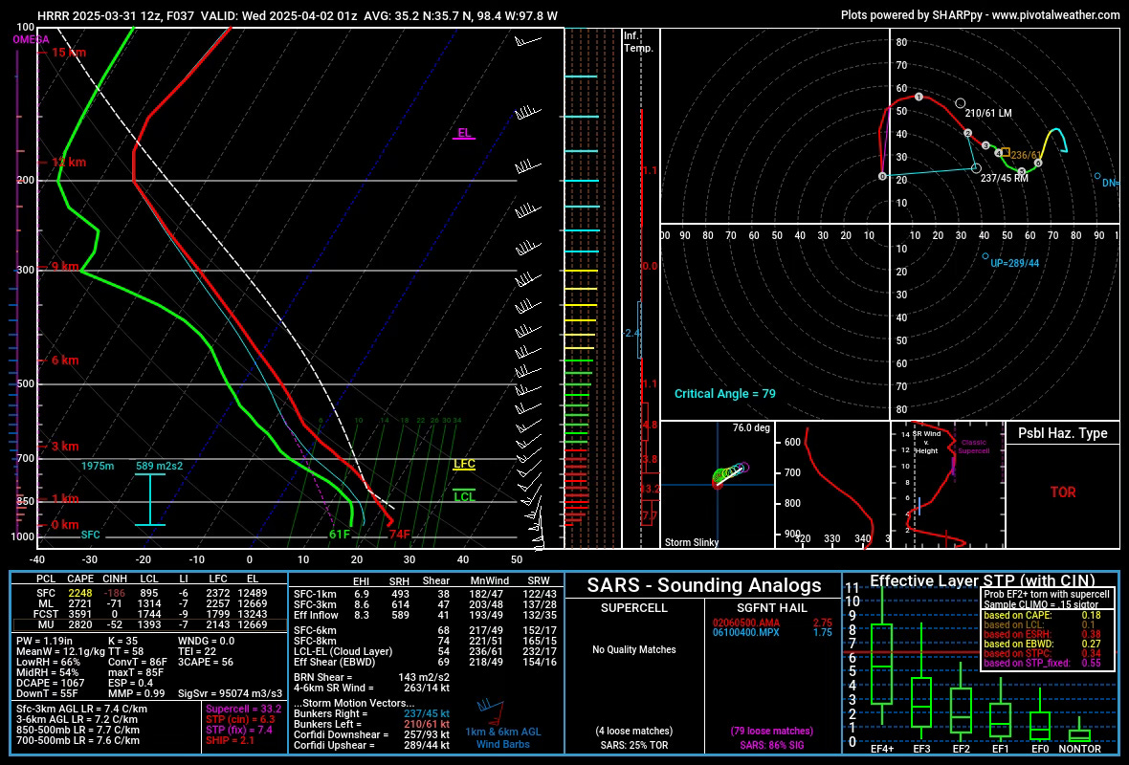Click the red 'TOR' hazard type
This screenshot has height=765, width=1129.
point(1063,492)
